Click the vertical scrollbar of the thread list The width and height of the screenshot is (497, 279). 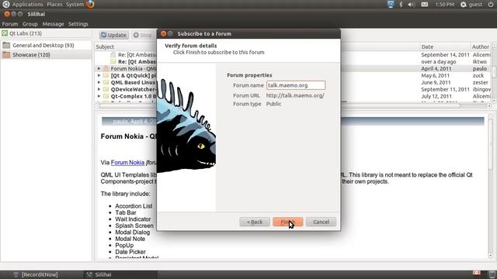[494, 72]
